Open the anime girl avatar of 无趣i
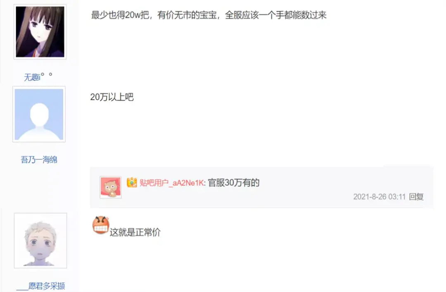Image resolution: width=446 pixels, height=292 pixels. click(x=40, y=32)
